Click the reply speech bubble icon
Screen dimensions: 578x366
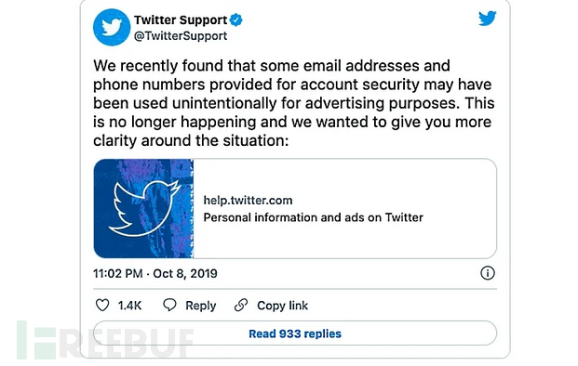(x=169, y=305)
